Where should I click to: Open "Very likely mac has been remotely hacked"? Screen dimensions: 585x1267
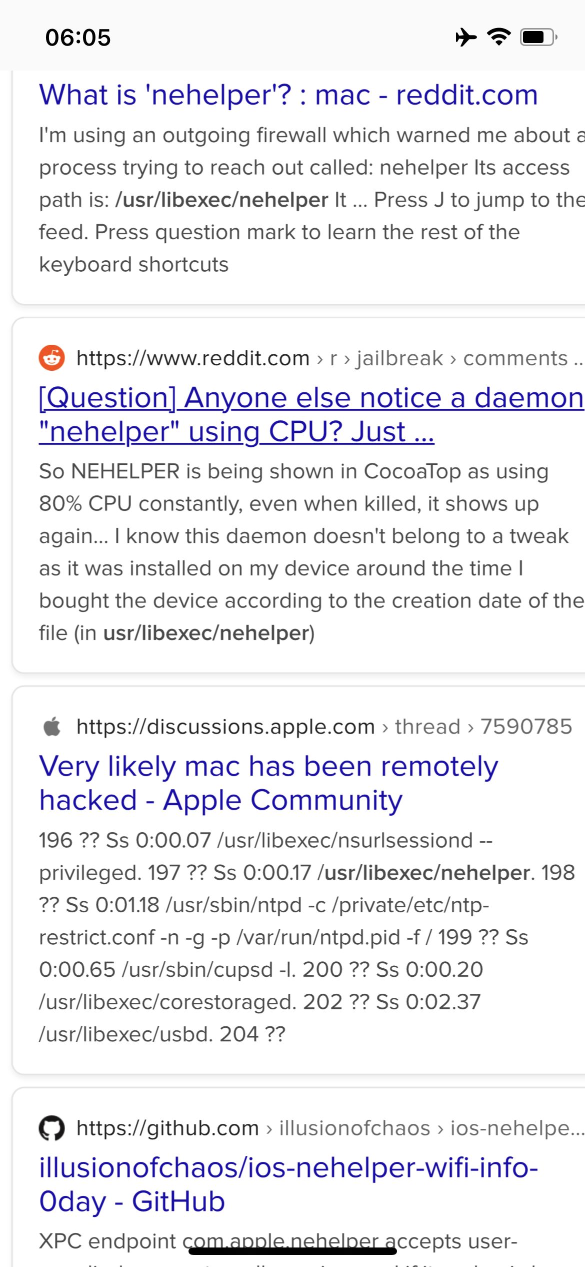tap(269, 783)
